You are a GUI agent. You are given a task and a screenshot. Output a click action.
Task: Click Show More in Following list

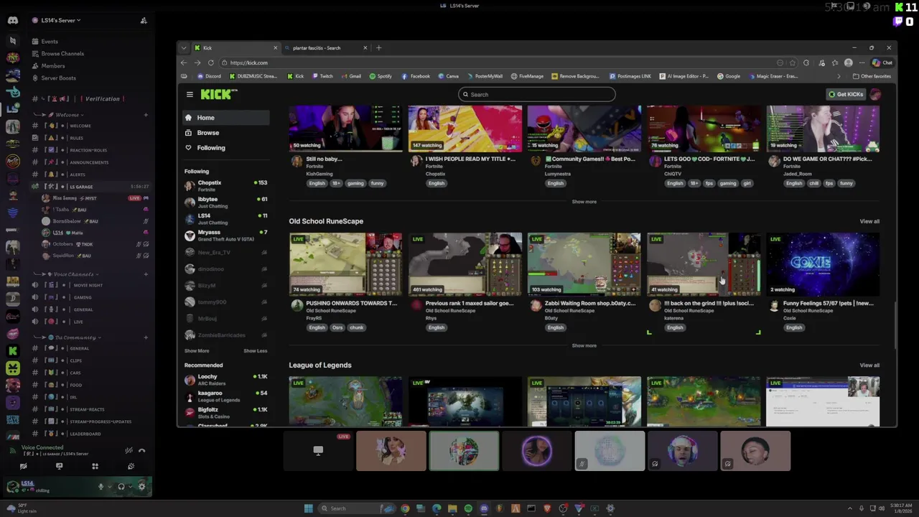[x=197, y=351]
